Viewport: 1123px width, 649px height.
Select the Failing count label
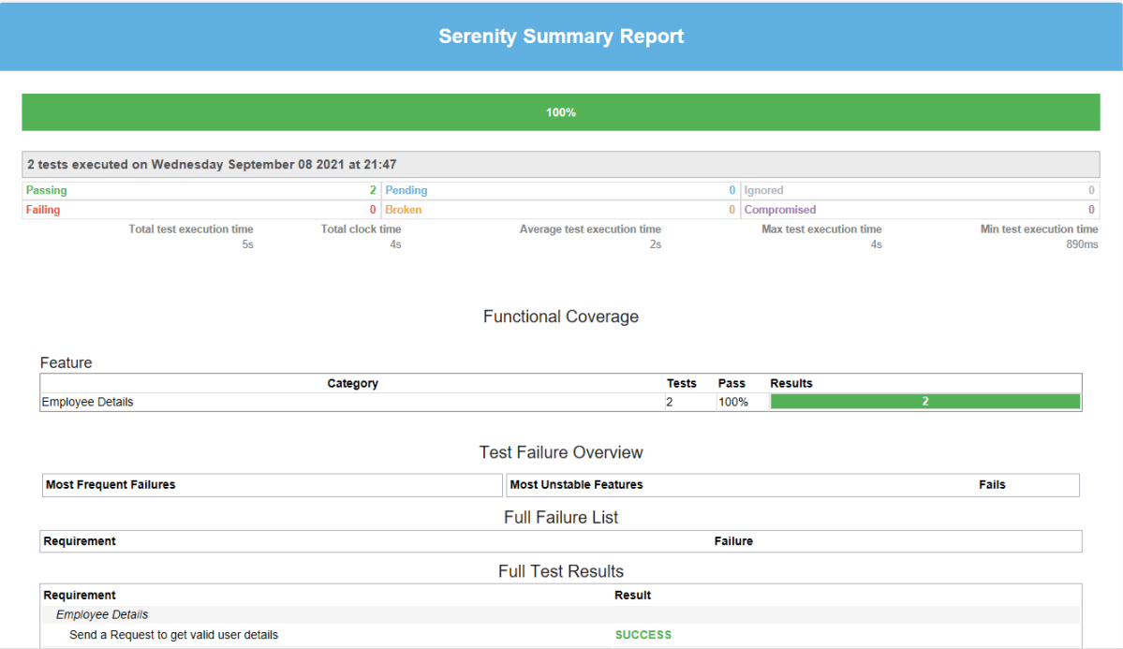tap(43, 210)
